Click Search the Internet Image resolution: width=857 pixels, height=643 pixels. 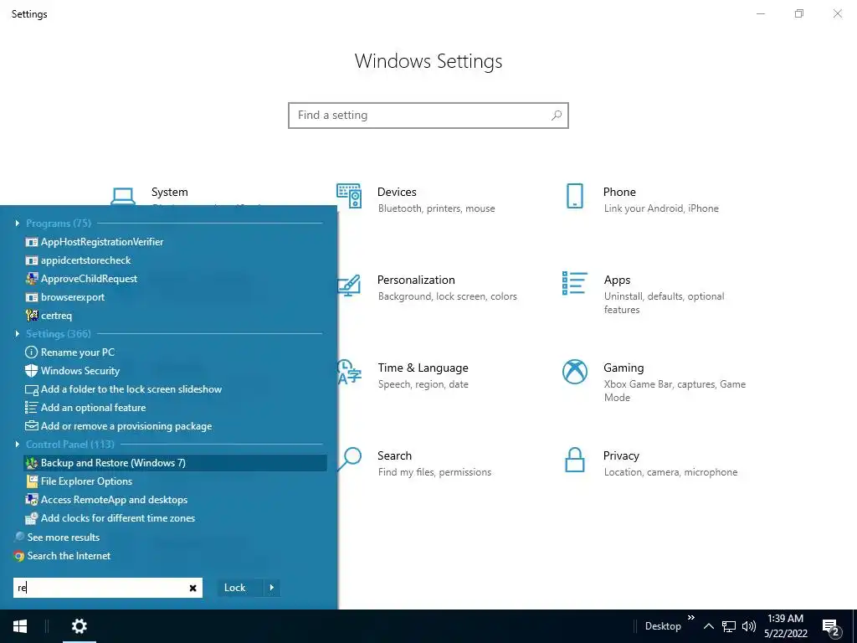click(x=69, y=556)
